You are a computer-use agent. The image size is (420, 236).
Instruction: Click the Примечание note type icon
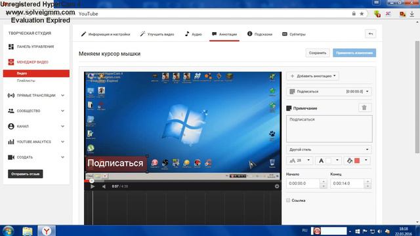click(x=289, y=108)
